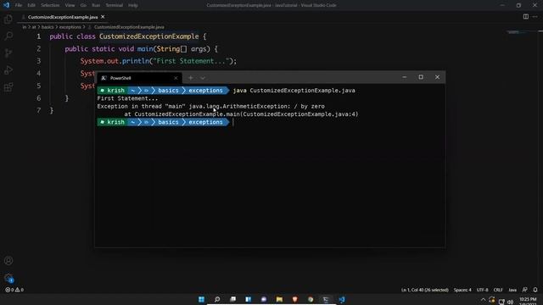
Task: Click the Ln 1, Col 40 status item
Action: 424,290
